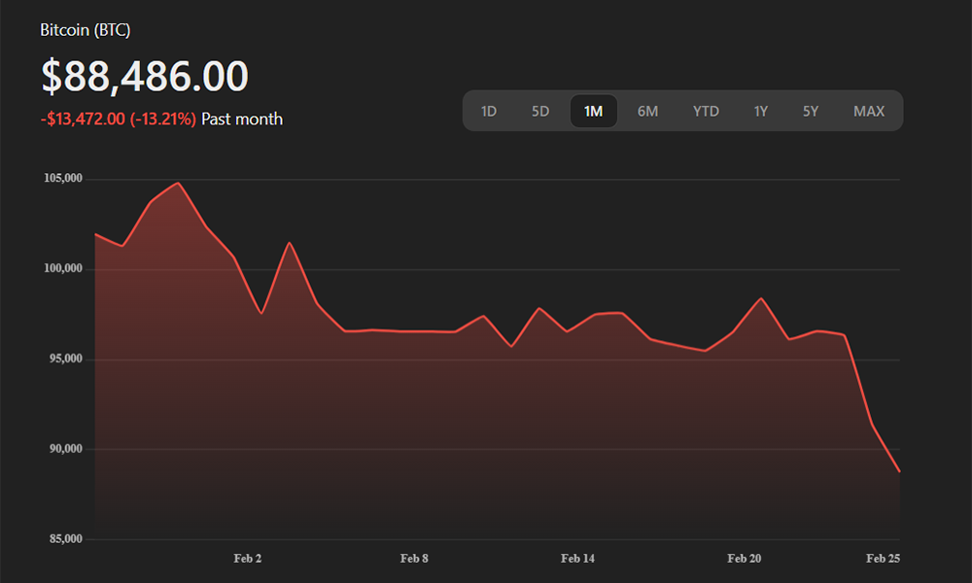The width and height of the screenshot is (972, 583).
Task: Select the YTD range tab
Action: pos(706,111)
